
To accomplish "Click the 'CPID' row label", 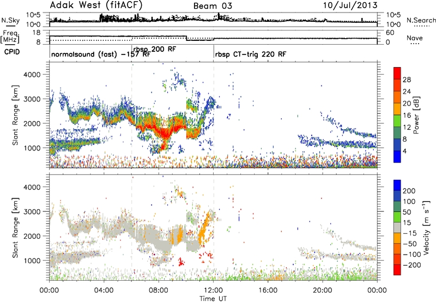I will (x=12, y=52).
